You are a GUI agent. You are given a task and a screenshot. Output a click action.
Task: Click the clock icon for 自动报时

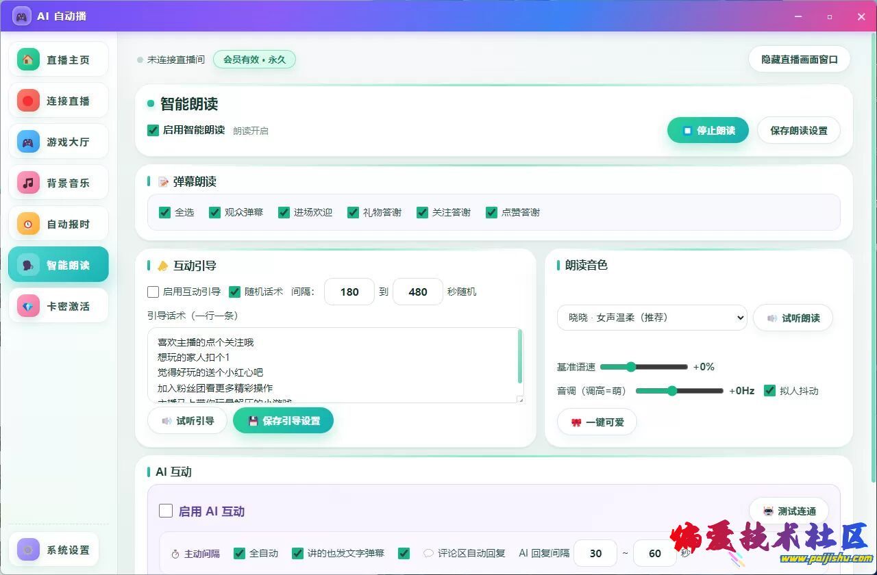[x=28, y=224]
